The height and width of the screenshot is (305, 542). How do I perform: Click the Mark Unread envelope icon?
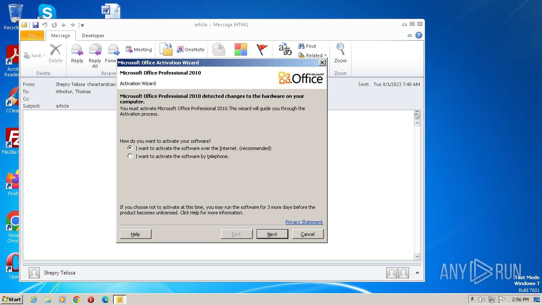tap(218, 50)
